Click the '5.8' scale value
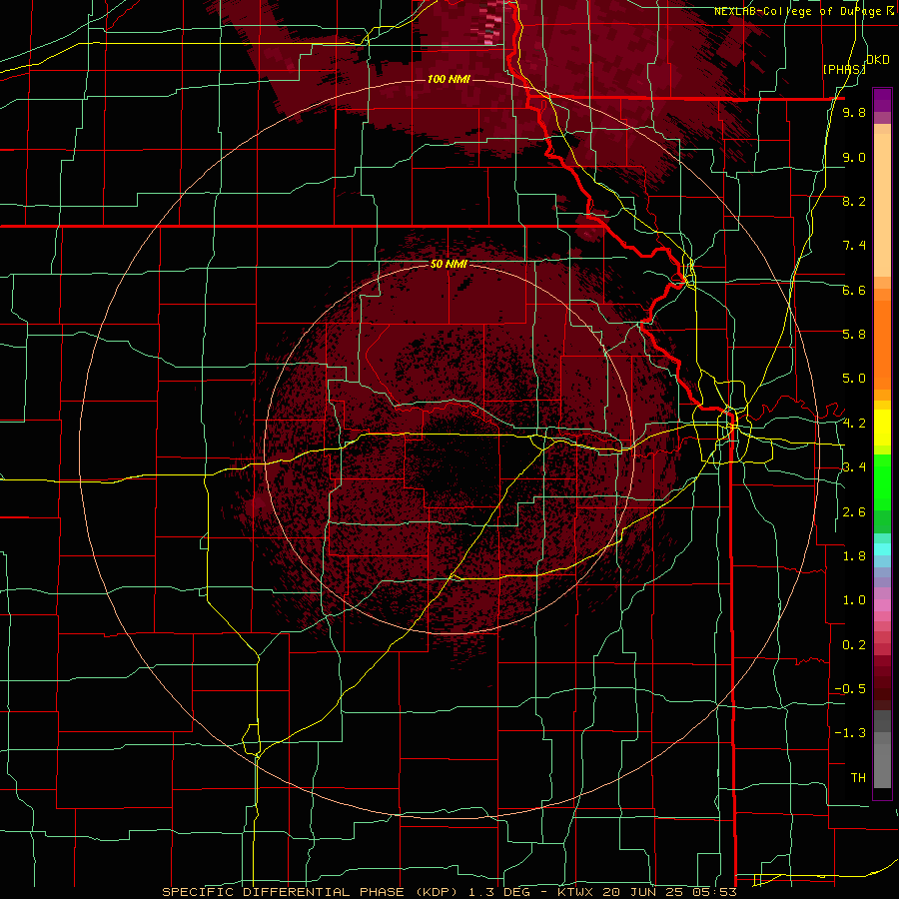This screenshot has height=899, width=899. (x=854, y=335)
